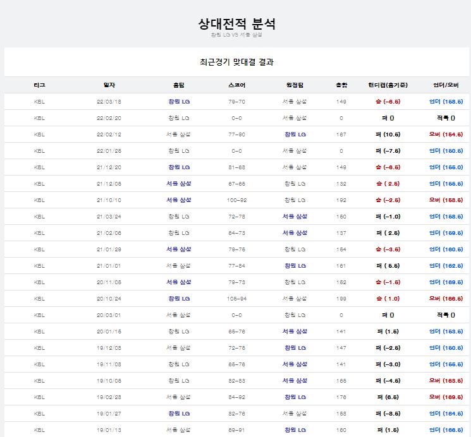Click the total 132 cell
This screenshot has height=437, width=471.
(341, 184)
